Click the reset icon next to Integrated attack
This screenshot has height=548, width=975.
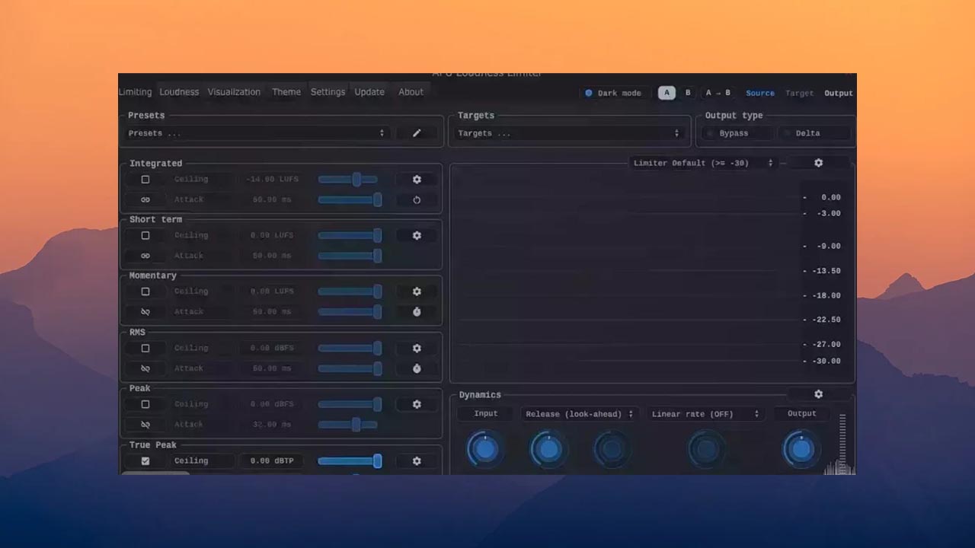click(417, 199)
